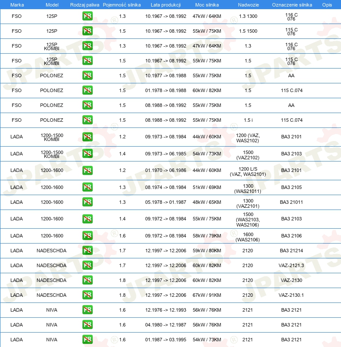The width and height of the screenshot is (341, 347).
Task: Click the engine code 'VAZ-2121.3'
Action: click(x=291, y=265)
